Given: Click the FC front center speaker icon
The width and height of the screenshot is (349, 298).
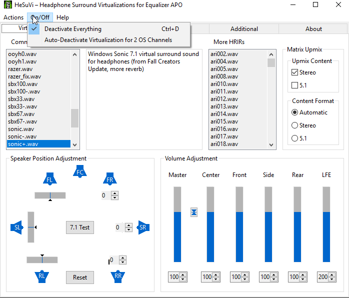Looking at the screenshot, I should click(x=80, y=171).
